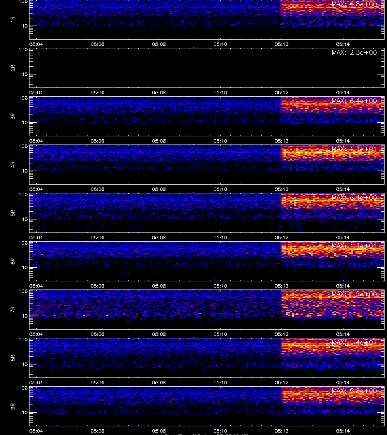Select the 'MAX: 5.8e+00' annotation in panel 9R

tap(354, 391)
